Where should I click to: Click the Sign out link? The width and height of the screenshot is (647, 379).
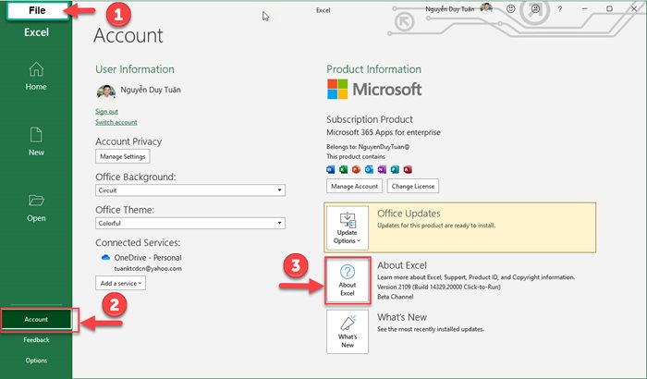pyautogui.click(x=106, y=112)
